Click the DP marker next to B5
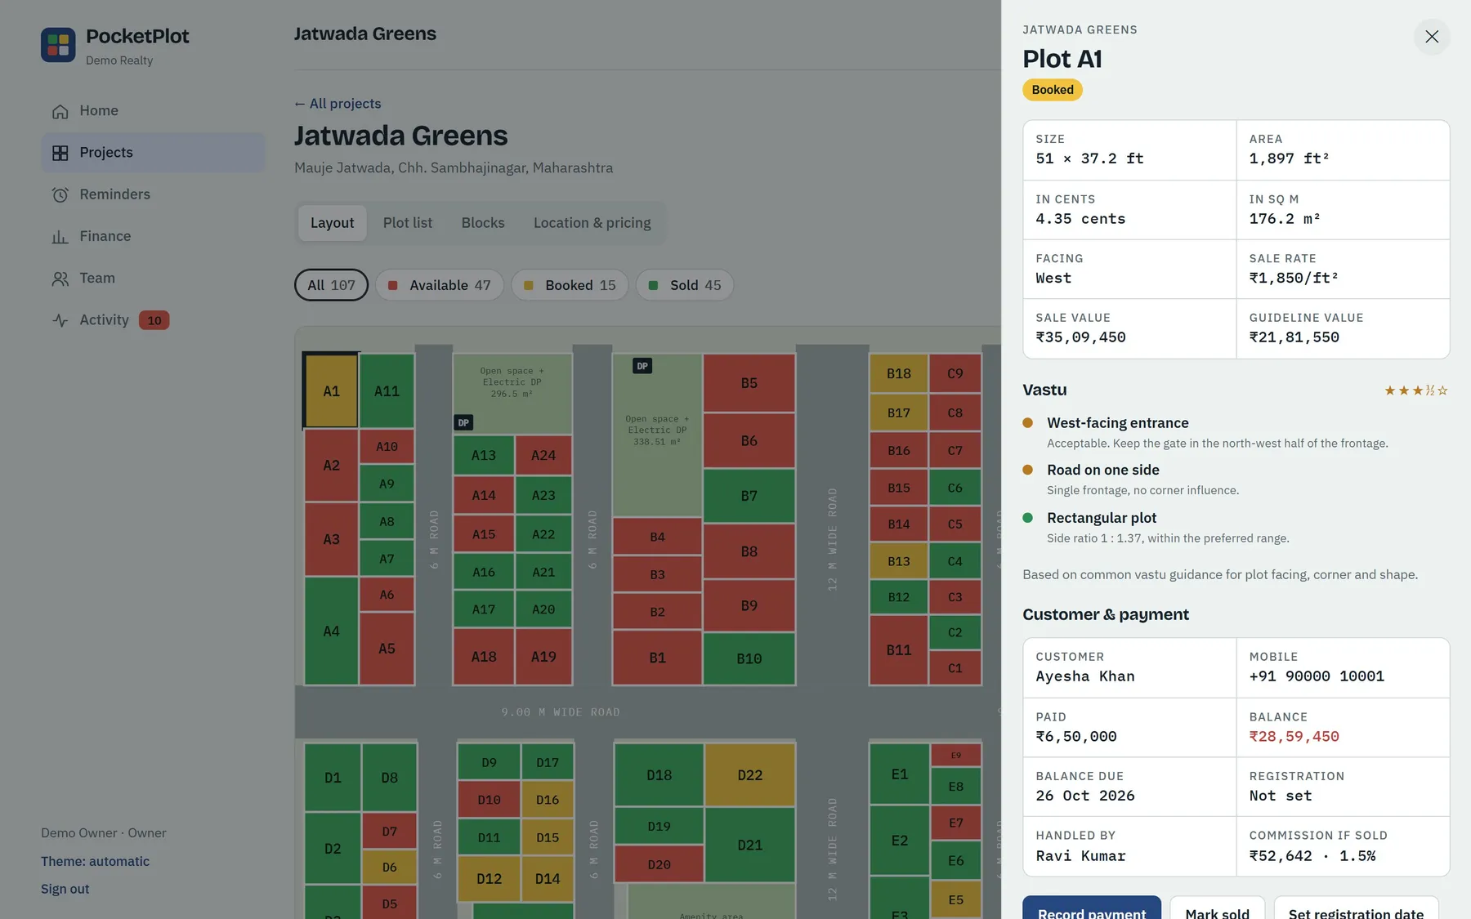The height and width of the screenshot is (919, 1471). (x=642, y=366)
